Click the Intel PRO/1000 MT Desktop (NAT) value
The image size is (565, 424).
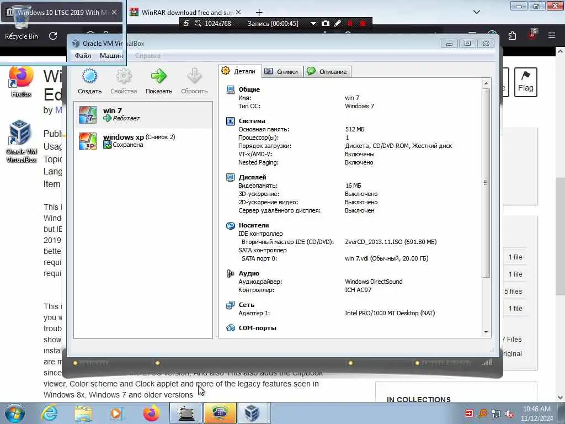tap(390, 313)
